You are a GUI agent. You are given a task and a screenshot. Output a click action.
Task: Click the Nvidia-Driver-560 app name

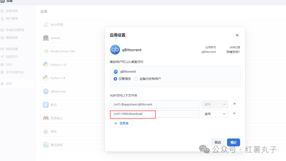[x=63, y=51]
